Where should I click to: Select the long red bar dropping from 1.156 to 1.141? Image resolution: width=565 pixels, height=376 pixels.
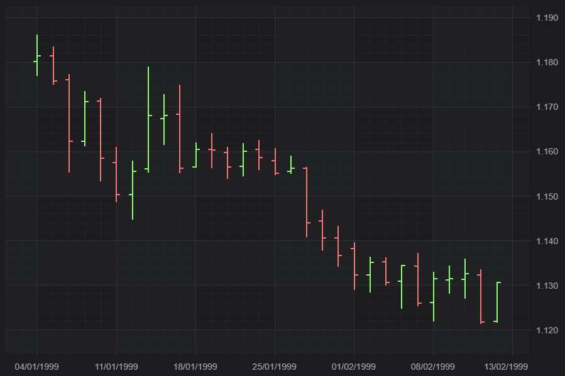coord(307,202)
